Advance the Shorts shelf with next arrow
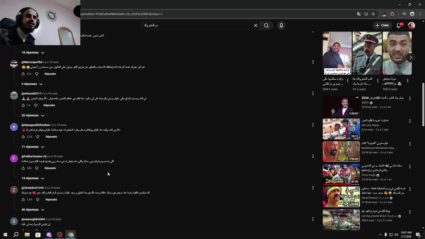This screenshot has height=239, width=425. (x=411, y=57)
